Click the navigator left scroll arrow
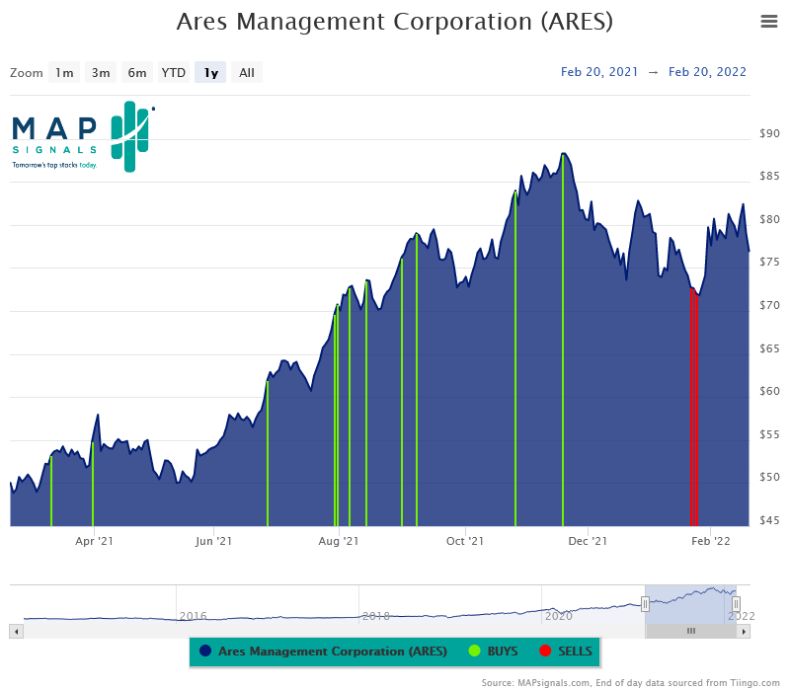The width and height of the screenshot is (790, 691). [x=16, y=631]
